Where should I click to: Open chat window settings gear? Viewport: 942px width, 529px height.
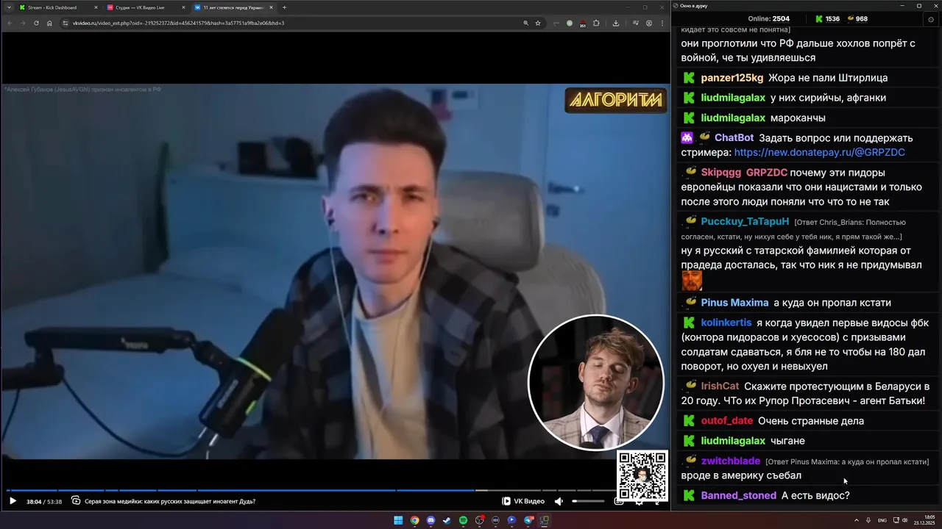(932, 19)
